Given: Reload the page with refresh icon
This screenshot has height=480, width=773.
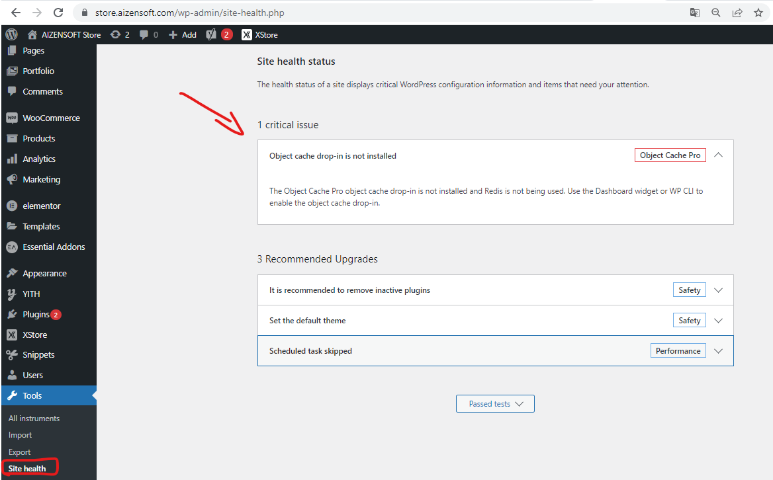Looking at the screenshot, I should (58, 13).
